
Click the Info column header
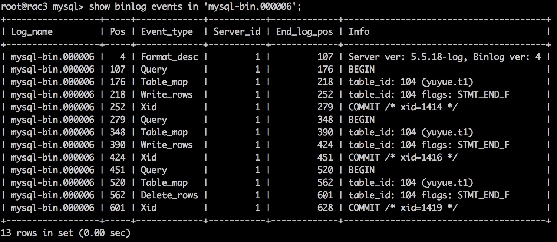pyautogui.click(x=359, y=32)
